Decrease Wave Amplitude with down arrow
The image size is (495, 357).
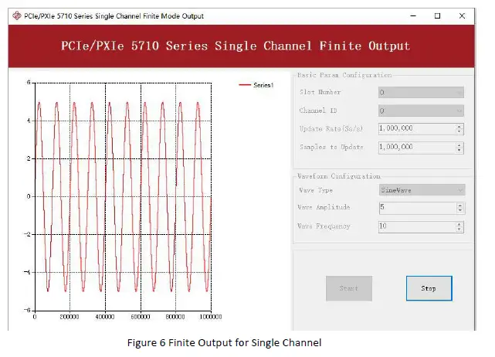pyautogui.click(x=460, y=210)
